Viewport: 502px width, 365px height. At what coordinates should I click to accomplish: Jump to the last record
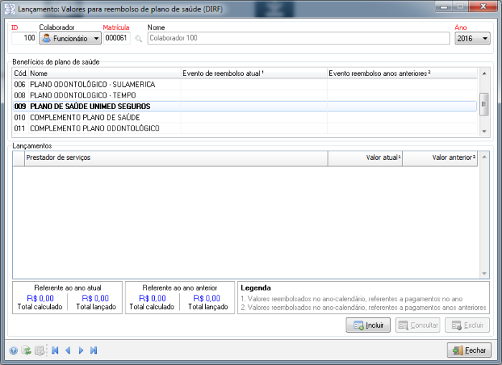(94, 351)
